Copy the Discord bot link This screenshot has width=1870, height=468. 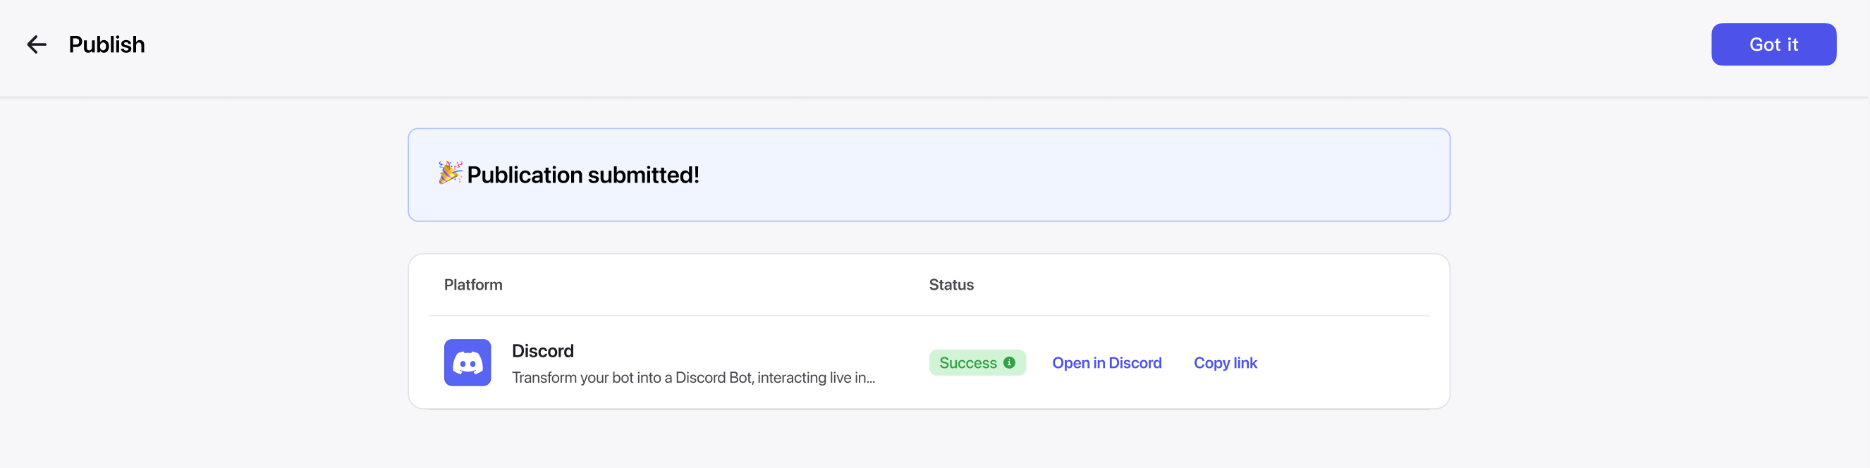coord(1225,363)
